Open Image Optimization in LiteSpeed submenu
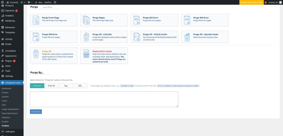283x136 pixels. (10, 109)
